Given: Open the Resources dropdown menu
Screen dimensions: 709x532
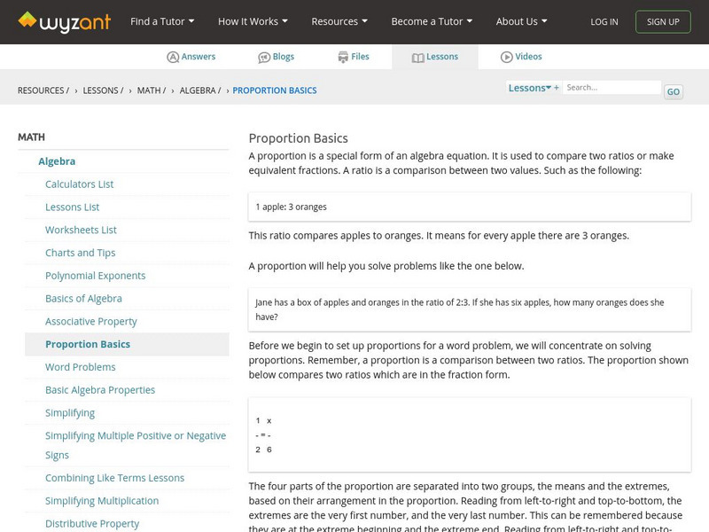Looking at the screenshot, I should [x=340, y=21].
